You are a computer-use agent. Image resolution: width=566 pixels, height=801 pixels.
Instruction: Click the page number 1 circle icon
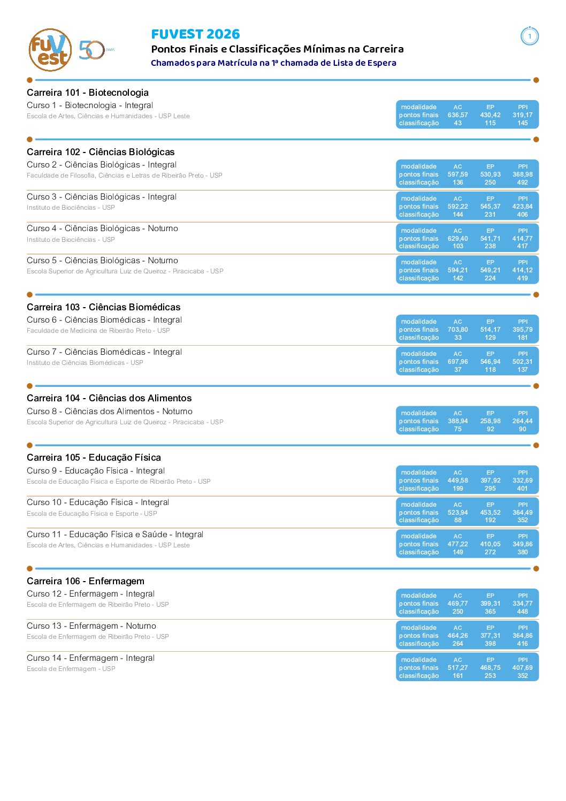pos(530,36)
